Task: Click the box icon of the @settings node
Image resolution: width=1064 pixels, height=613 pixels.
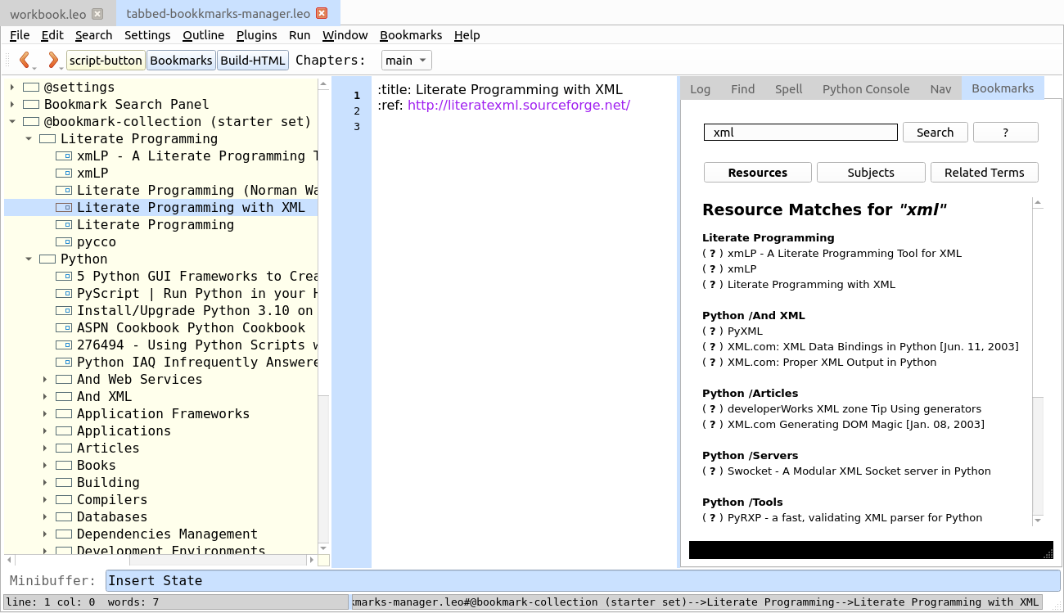Action: 29,87
